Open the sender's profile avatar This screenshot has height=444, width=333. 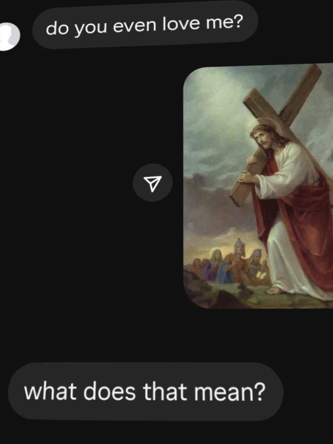[x=9, y=36]
